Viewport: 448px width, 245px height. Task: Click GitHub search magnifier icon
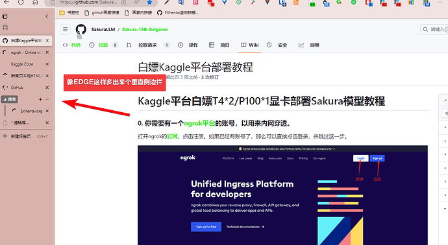(425, 29)
